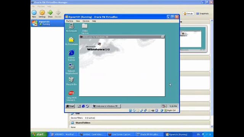The image size is (244, 137).
Task: Select the Recycle Bin desktop icon
Action: pyautogui.click(x=71, y=81)
